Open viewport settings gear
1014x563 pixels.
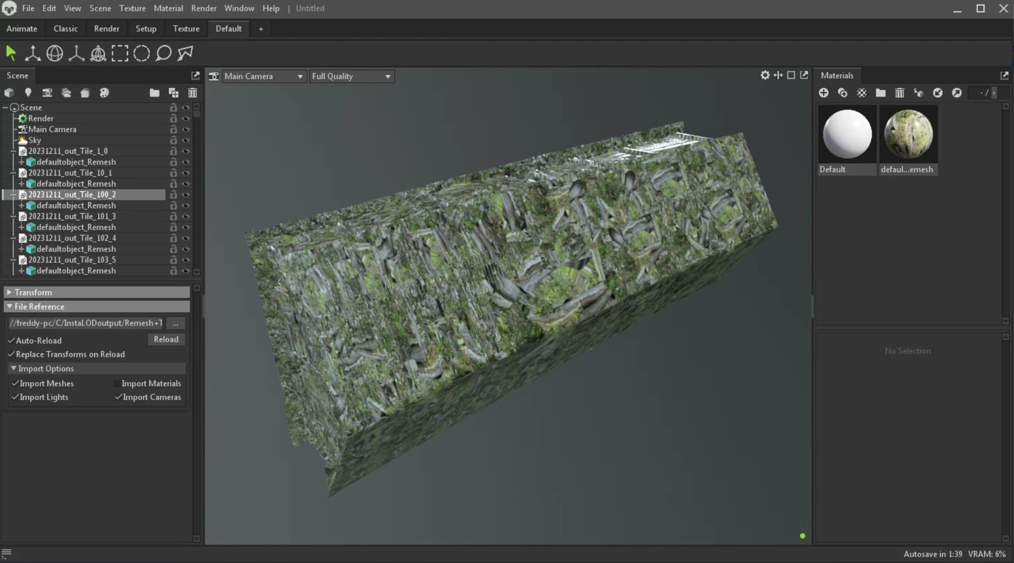click(765, 75)
